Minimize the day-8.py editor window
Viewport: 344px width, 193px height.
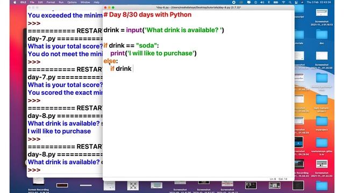tap(109, 8)
